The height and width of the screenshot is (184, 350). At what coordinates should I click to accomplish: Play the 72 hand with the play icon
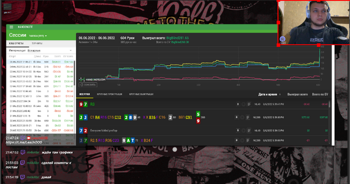coord(243,130)
